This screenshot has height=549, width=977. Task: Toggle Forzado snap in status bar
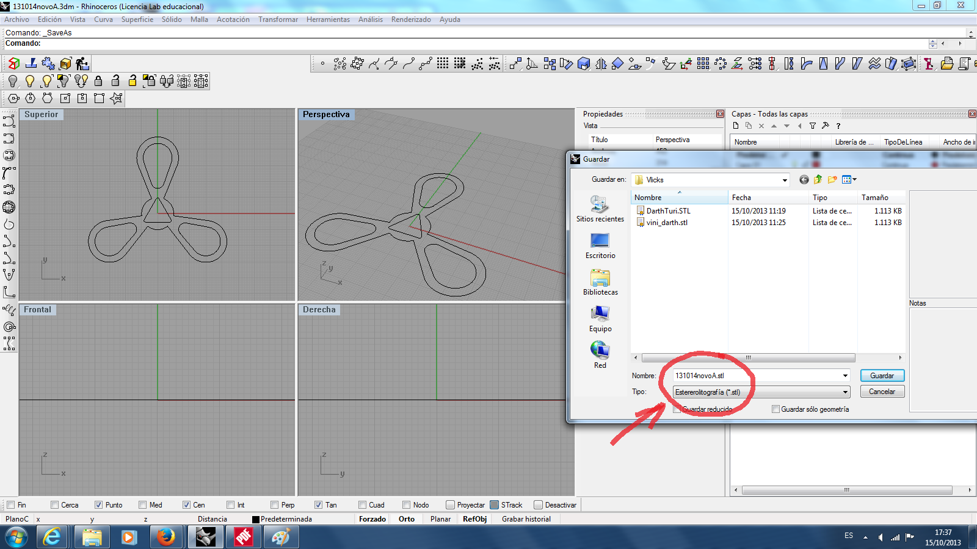click(x=372, y=519)
